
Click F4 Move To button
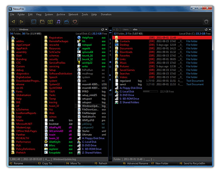tap(73, 163)
